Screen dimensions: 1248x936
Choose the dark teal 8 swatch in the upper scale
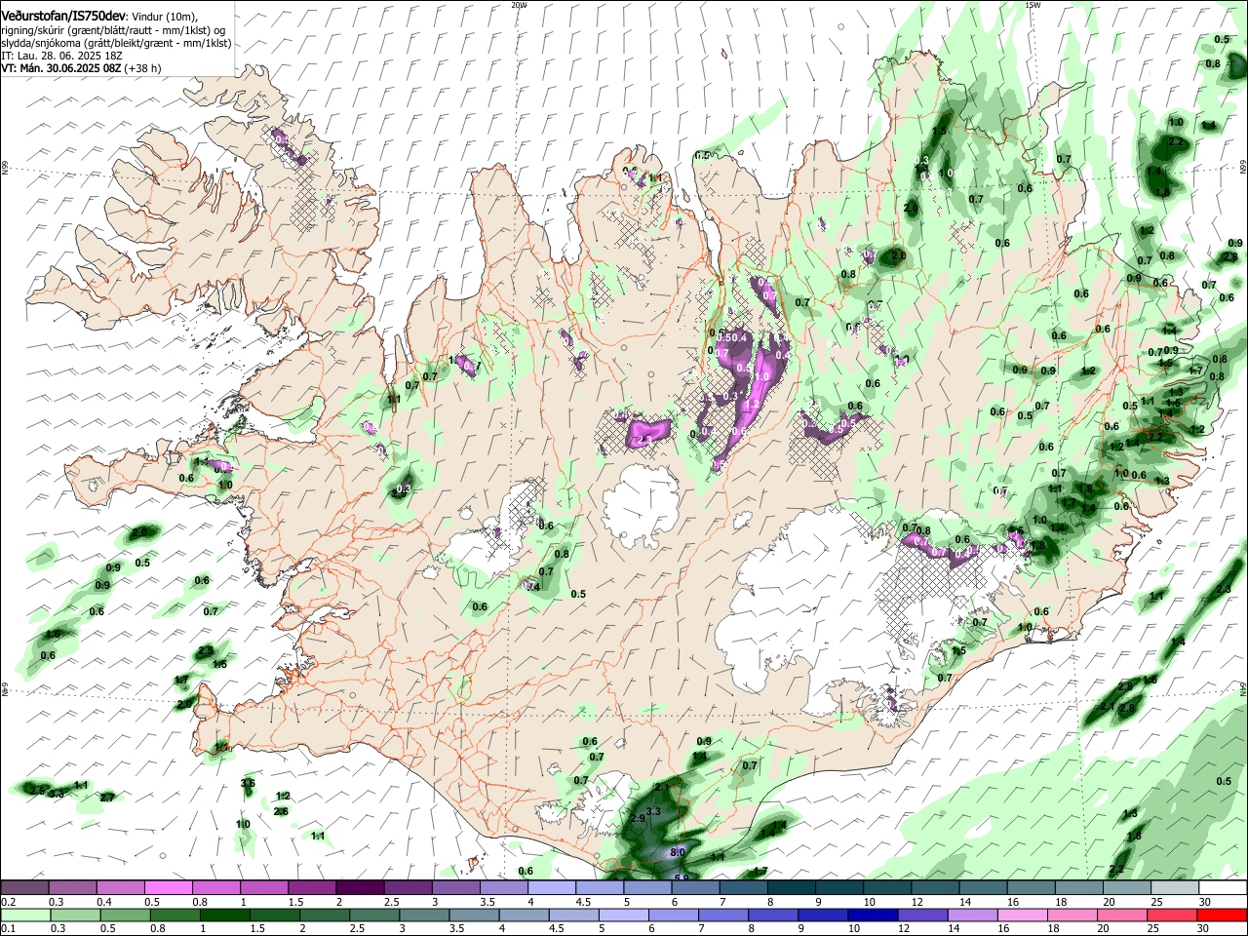click(790, 887)
